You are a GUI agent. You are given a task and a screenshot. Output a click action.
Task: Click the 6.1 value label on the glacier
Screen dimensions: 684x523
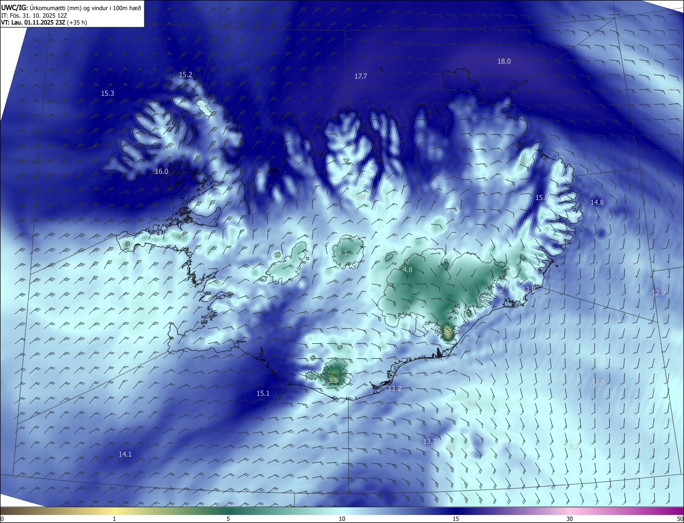click(343, 252)
